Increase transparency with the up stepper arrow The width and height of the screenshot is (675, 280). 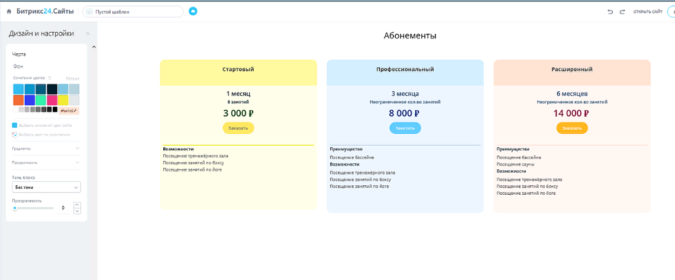[x=77, y=205]
